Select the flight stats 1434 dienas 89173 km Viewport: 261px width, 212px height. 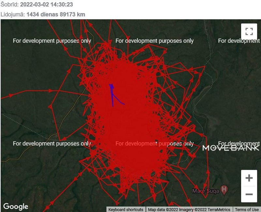click(56, 14)
